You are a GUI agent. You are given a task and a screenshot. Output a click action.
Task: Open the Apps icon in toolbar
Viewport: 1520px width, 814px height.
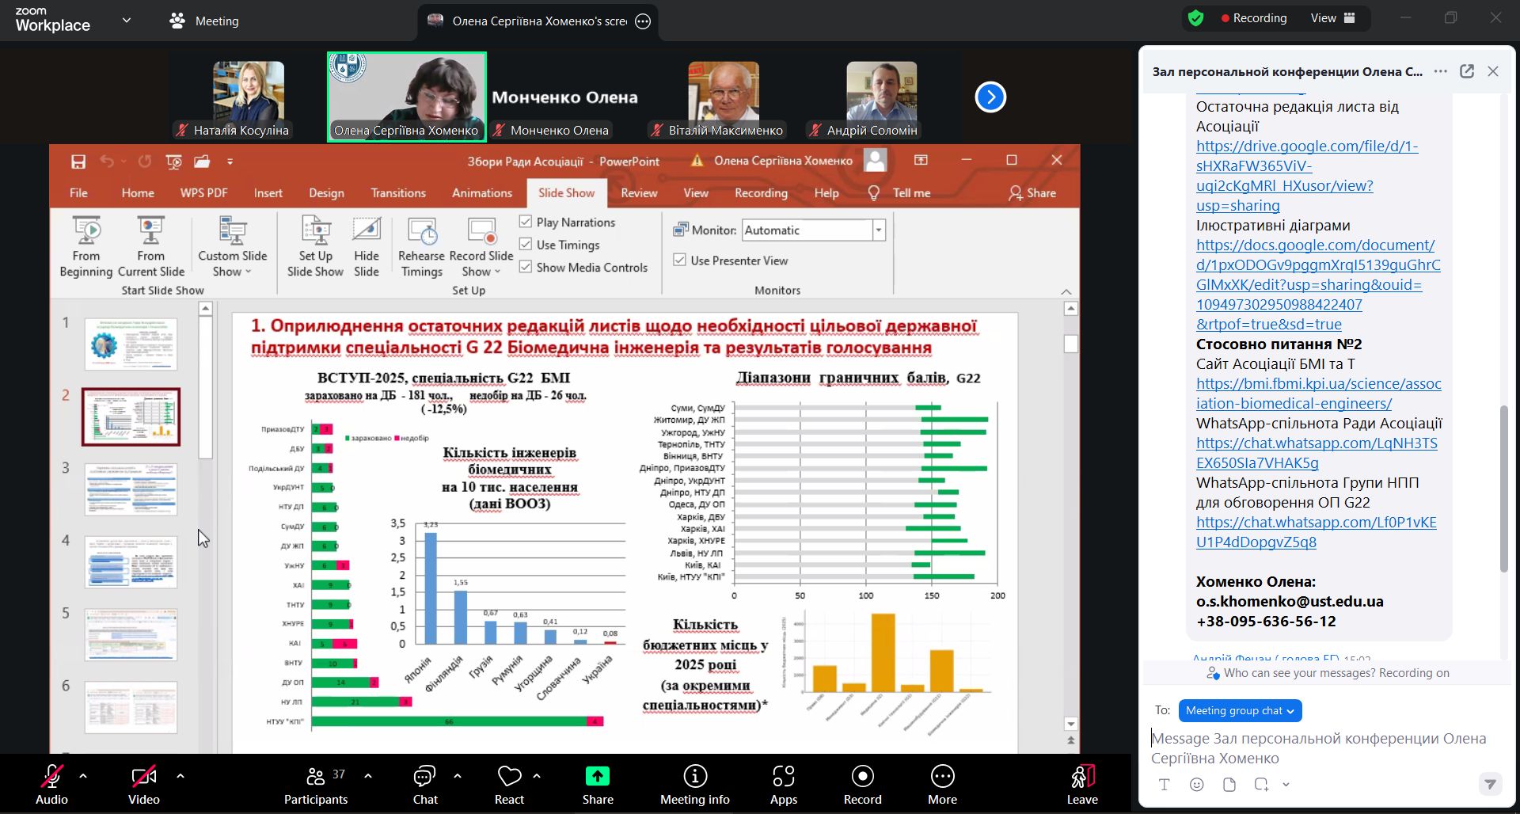[x=783, y=776]
